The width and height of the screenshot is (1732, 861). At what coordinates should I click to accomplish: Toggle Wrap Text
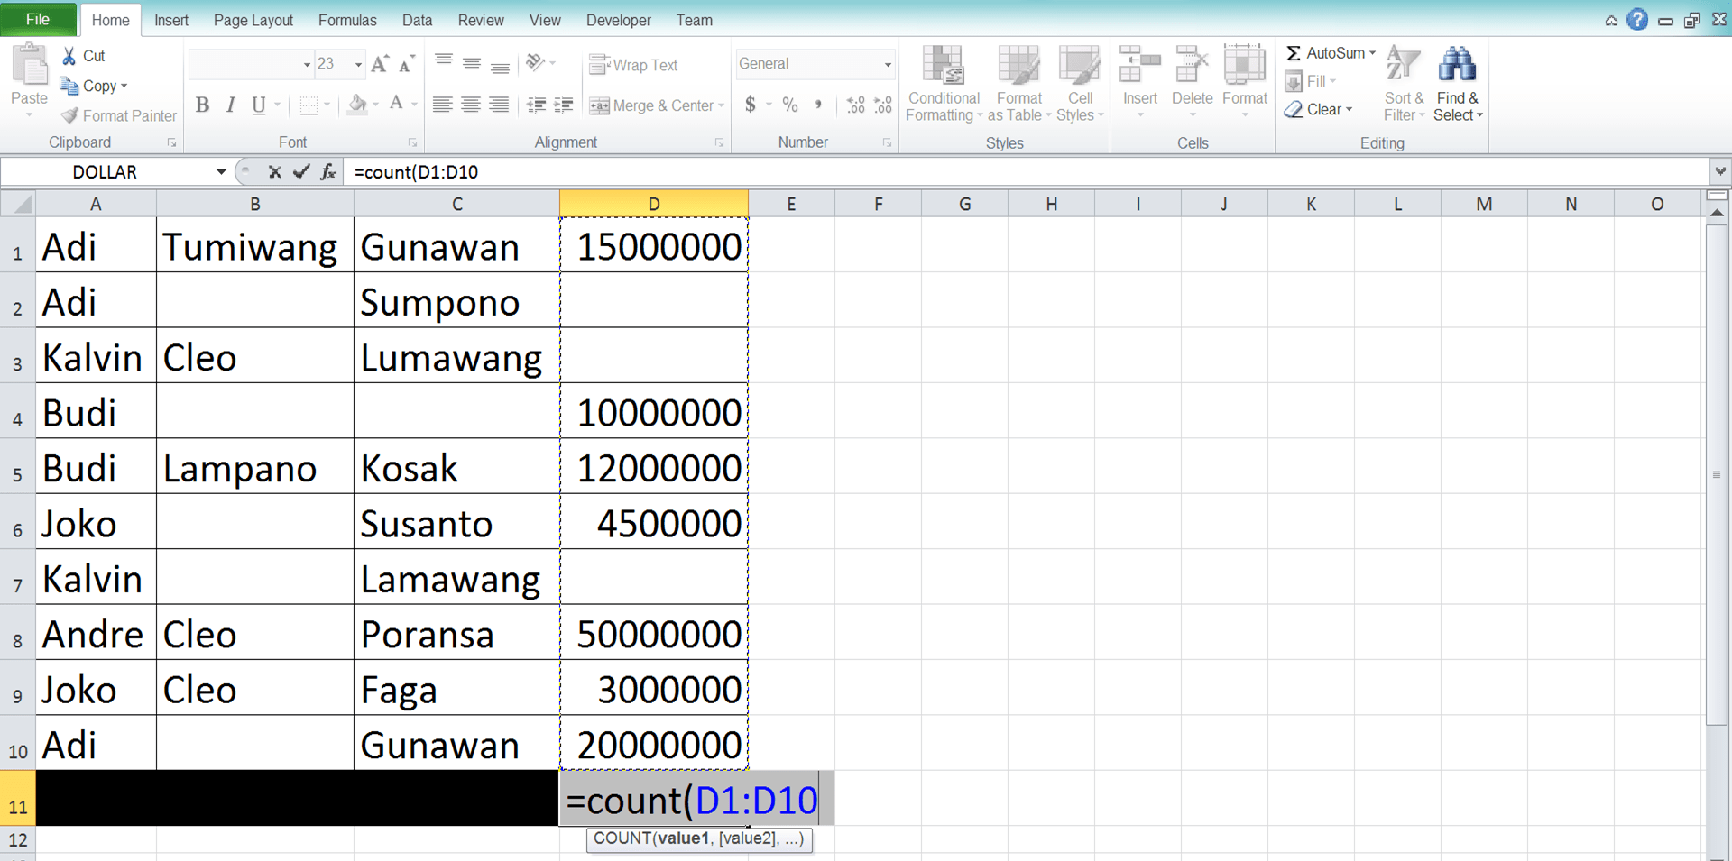coord(633,65)
